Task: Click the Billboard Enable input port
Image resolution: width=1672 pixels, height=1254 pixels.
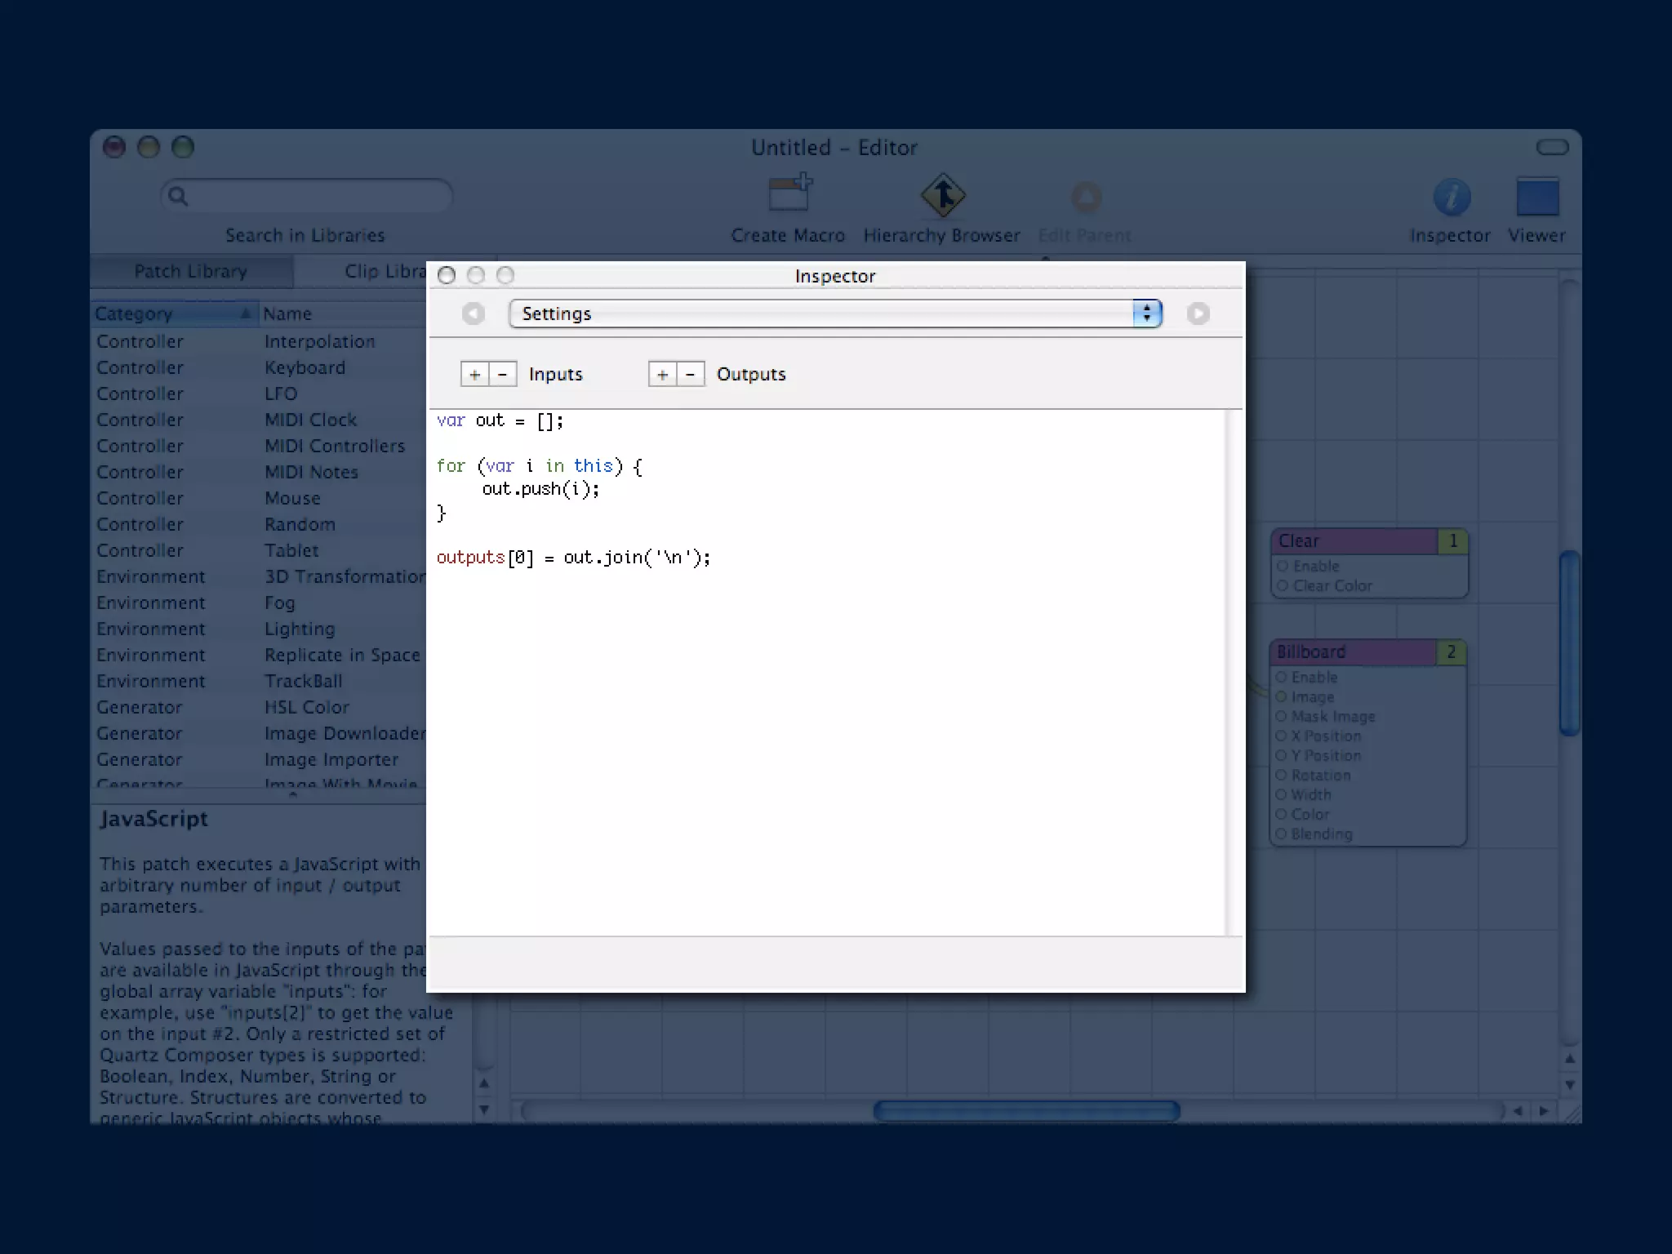Action: pyautogui.click(x=1281, y=677)
